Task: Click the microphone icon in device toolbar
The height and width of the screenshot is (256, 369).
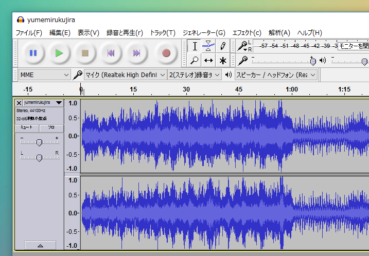Action: [x=77, y=75]
